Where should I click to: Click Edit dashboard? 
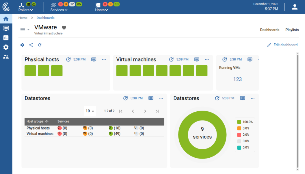click(282, 45)
